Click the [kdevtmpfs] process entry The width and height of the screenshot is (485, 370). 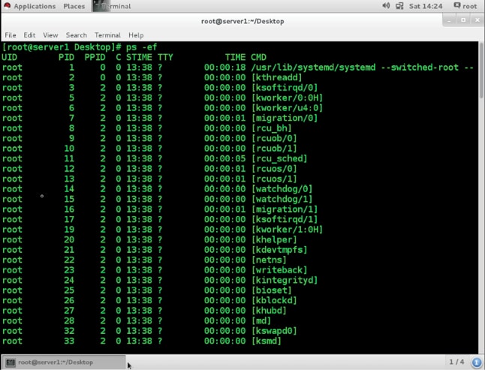coord(279,250)
